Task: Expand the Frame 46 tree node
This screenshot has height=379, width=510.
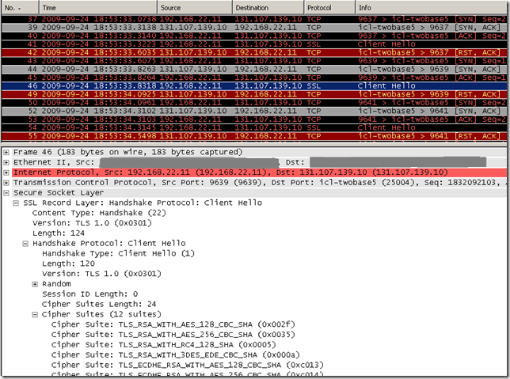Action: 6,152
